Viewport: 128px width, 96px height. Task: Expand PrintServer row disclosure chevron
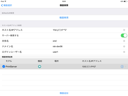point(125,67)
